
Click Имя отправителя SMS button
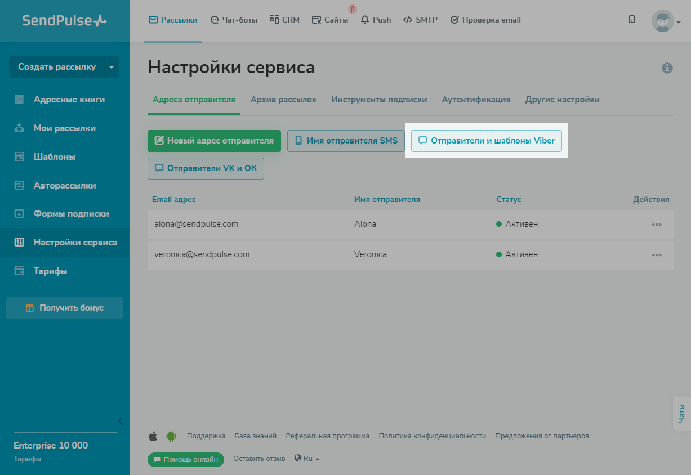(x=346, y=141)
